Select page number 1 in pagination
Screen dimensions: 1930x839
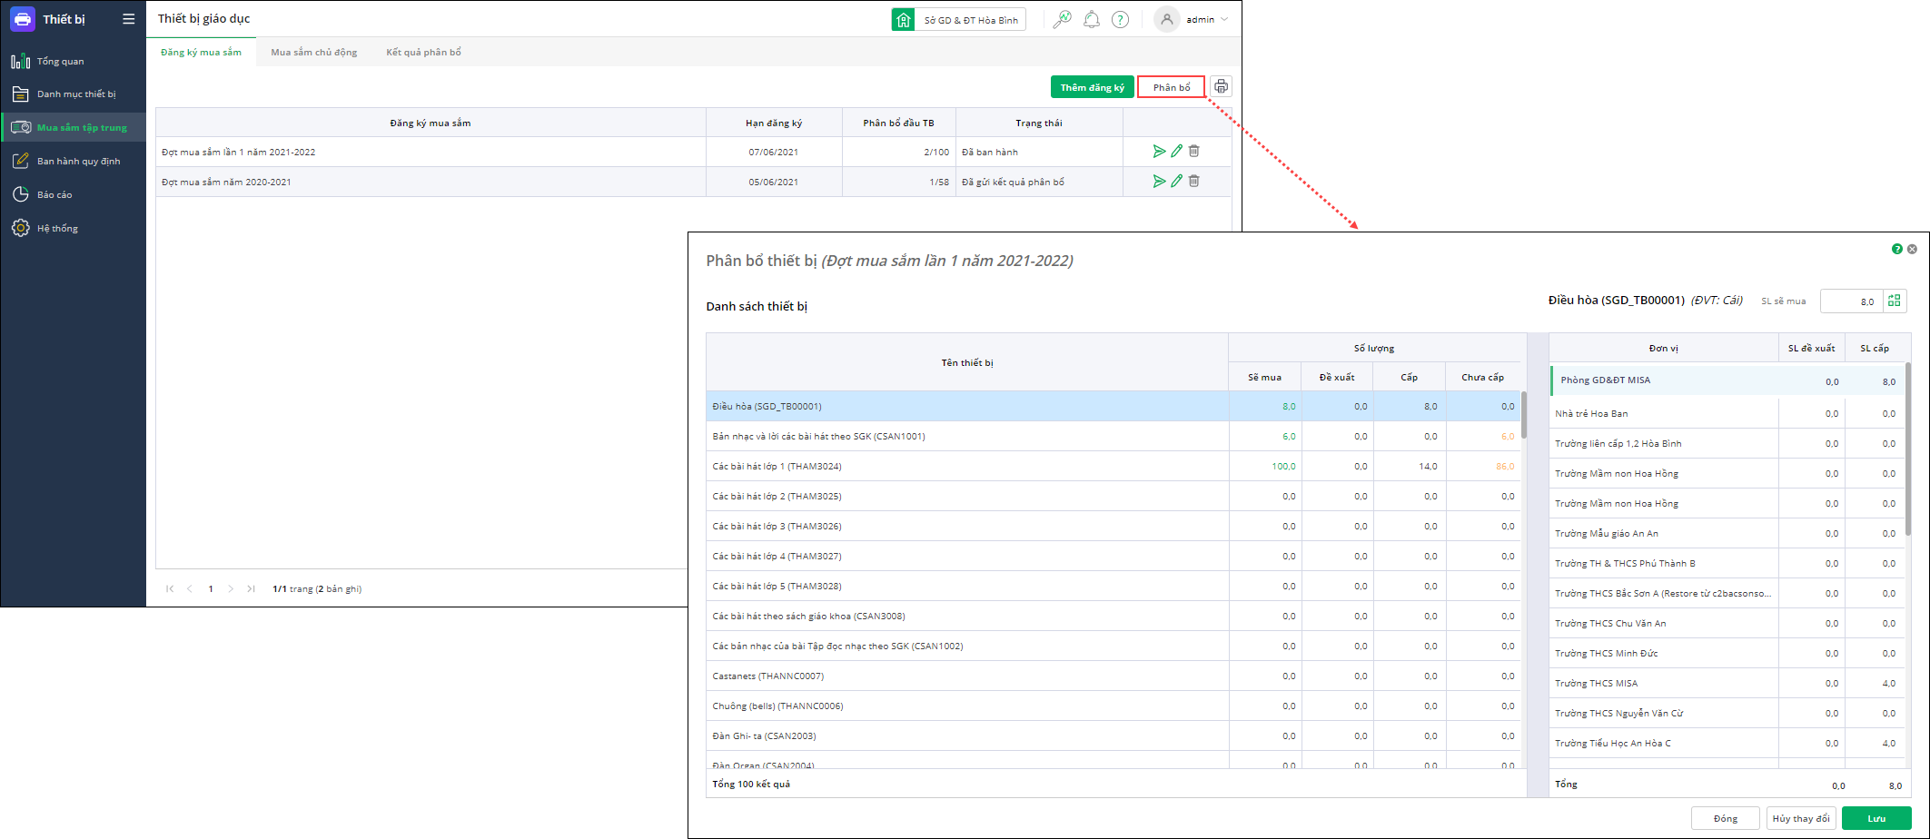(211, 588)
